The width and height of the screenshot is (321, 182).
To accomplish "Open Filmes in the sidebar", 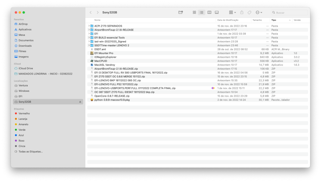I will coord(22,51).
